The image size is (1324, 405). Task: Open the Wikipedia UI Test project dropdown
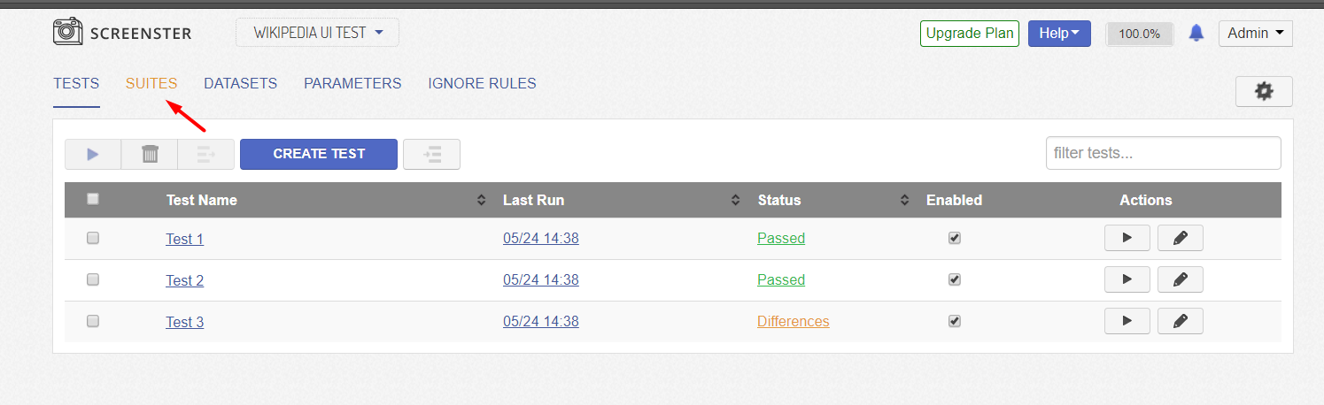[x=317, y=33]
